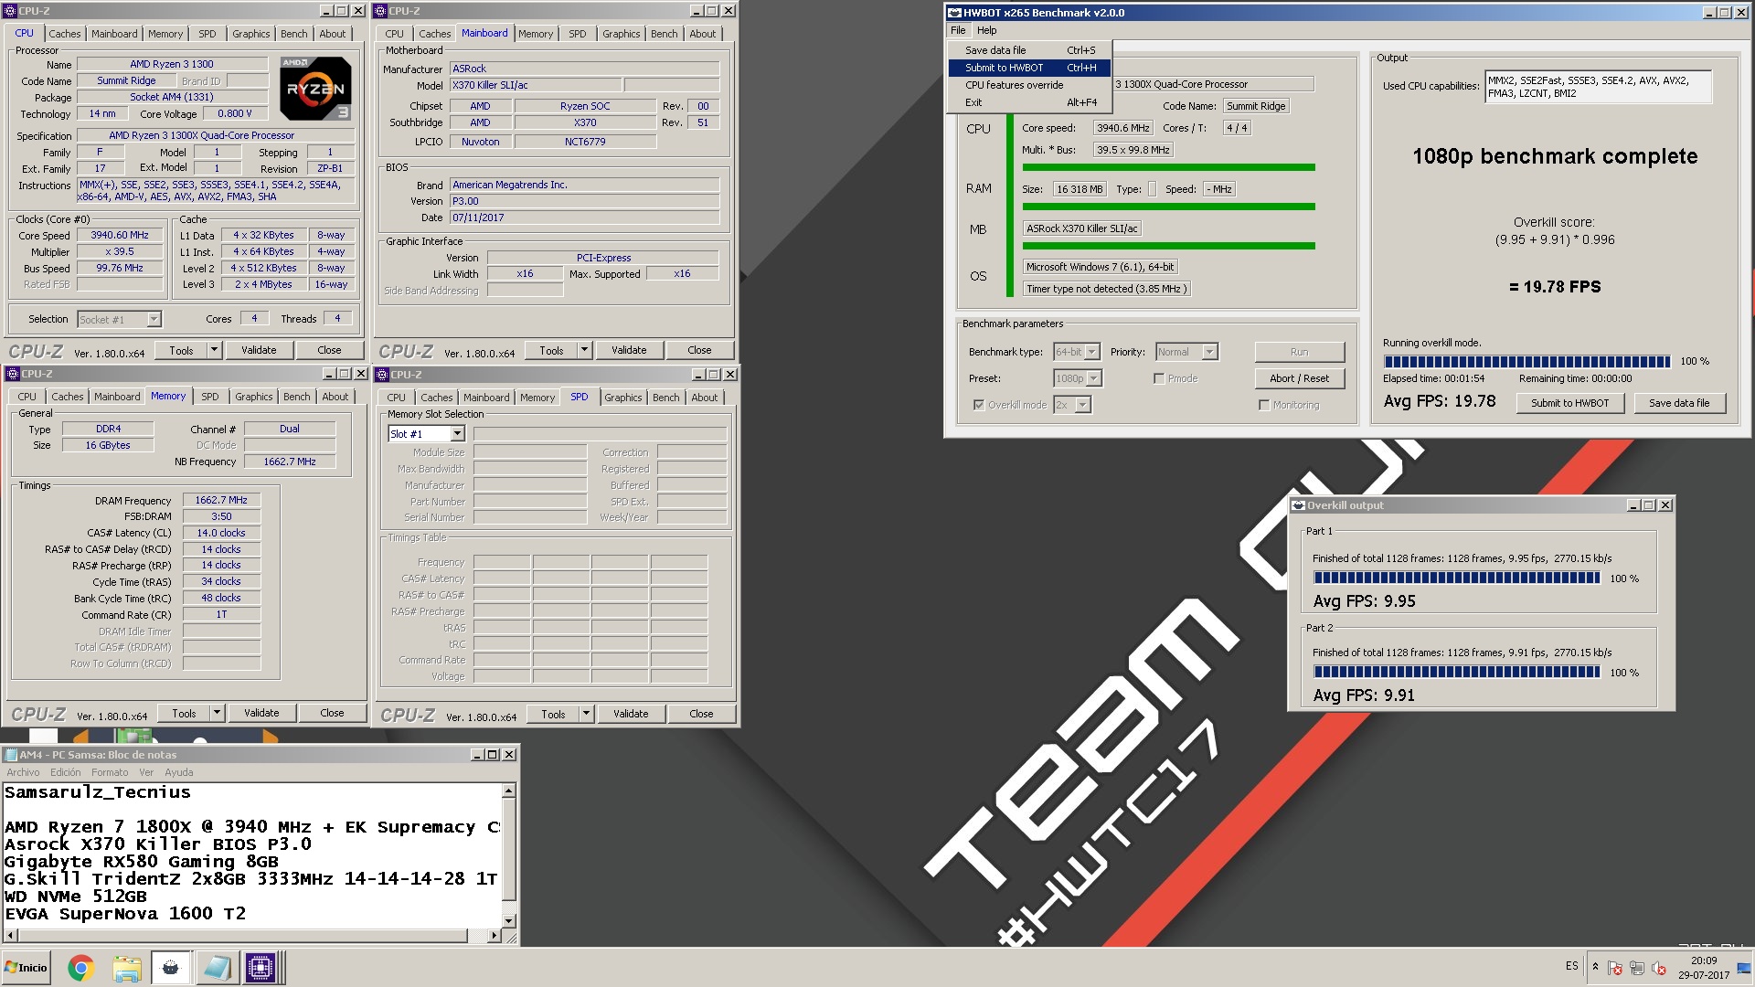The height and width of the screenshot is (987, 1755).
Task: Click the Ryzen 3 logo in CPU-Z
Action: (x=315, y=89)
